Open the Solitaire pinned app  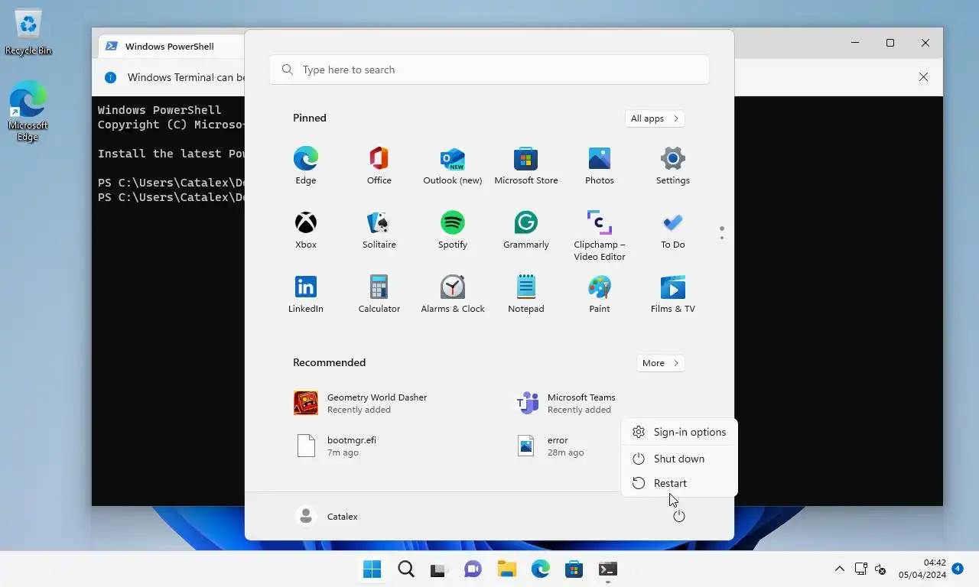point(379,229)
